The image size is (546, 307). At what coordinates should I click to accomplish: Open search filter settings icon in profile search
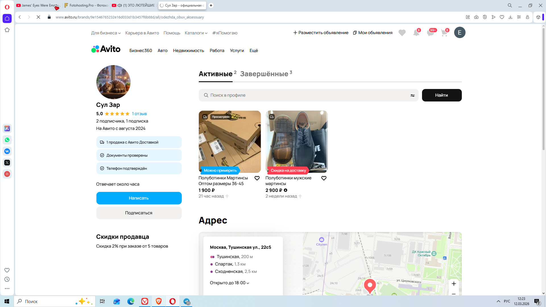[412, 96]
